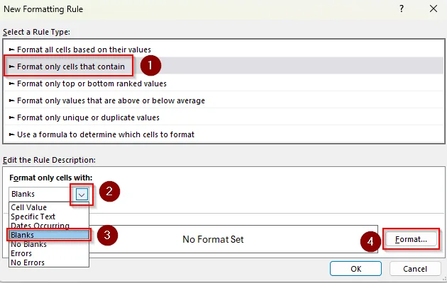Viewport: 447px width, 283px height.
Task: Select 'Format only cells that contain' rule
Action: (x=223, y=67)
